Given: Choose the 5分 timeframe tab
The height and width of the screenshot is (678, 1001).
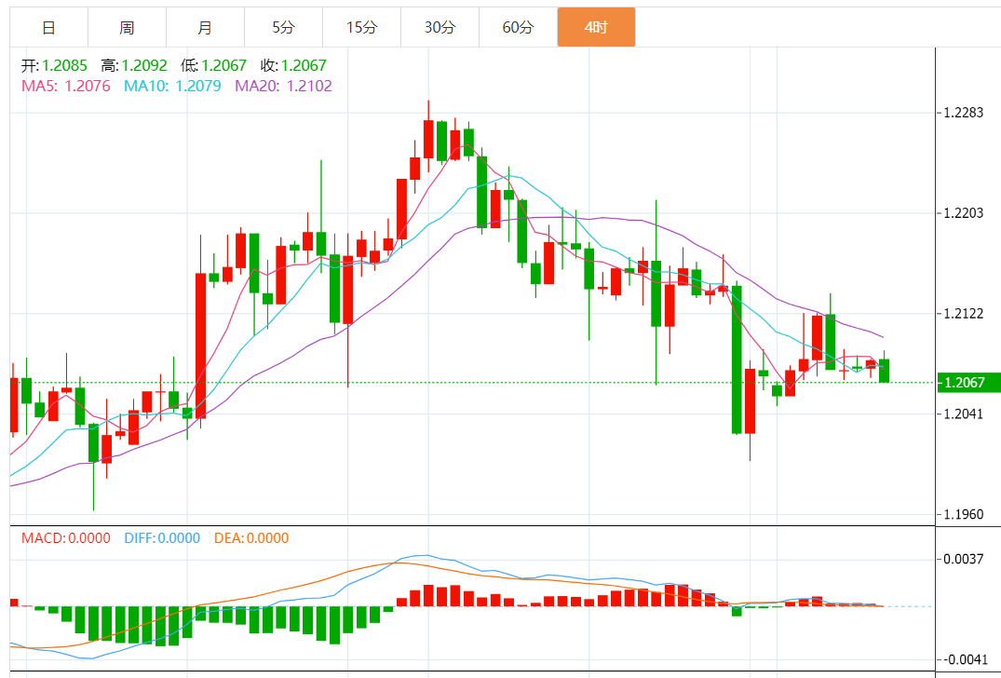Looking at the screenshot, I should 283,27.
